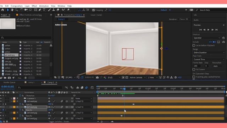Enable the Full Screen checkbox
227x128 pixels.
point(194,69)
